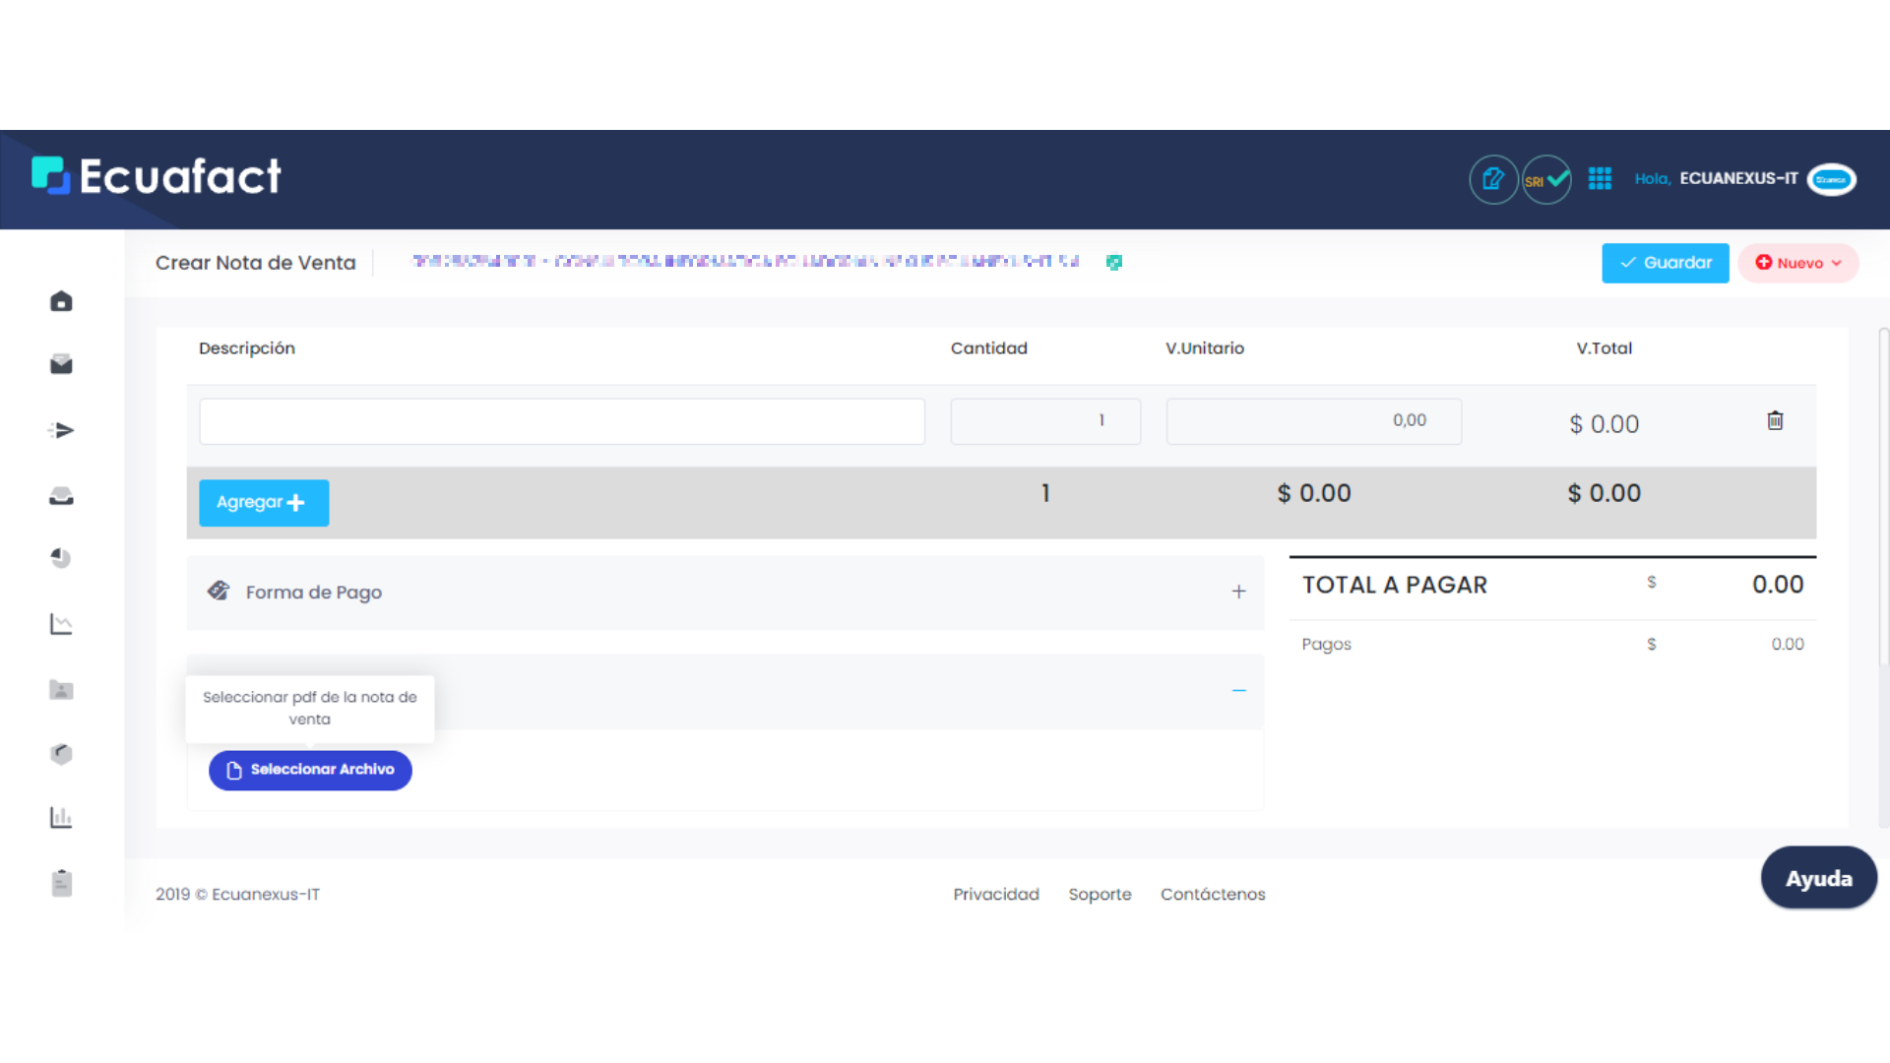This screenshot has width=1890, height=1063.
Task: Click the Descripción input field
Action: 561,421
